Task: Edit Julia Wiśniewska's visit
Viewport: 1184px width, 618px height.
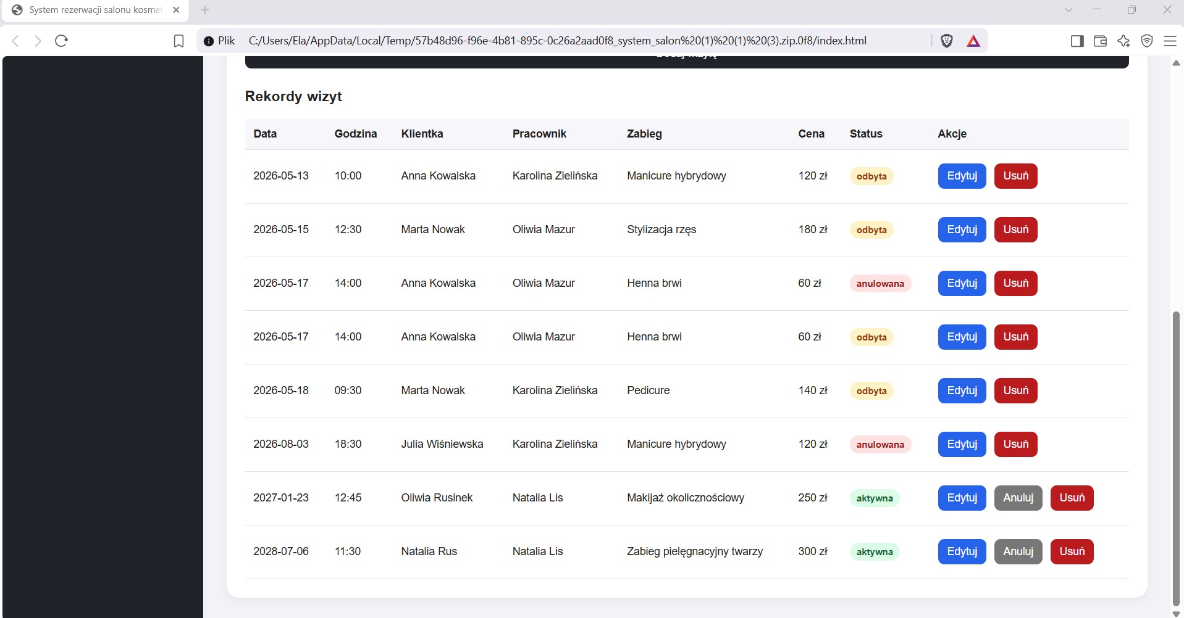Action: [962, 444]
